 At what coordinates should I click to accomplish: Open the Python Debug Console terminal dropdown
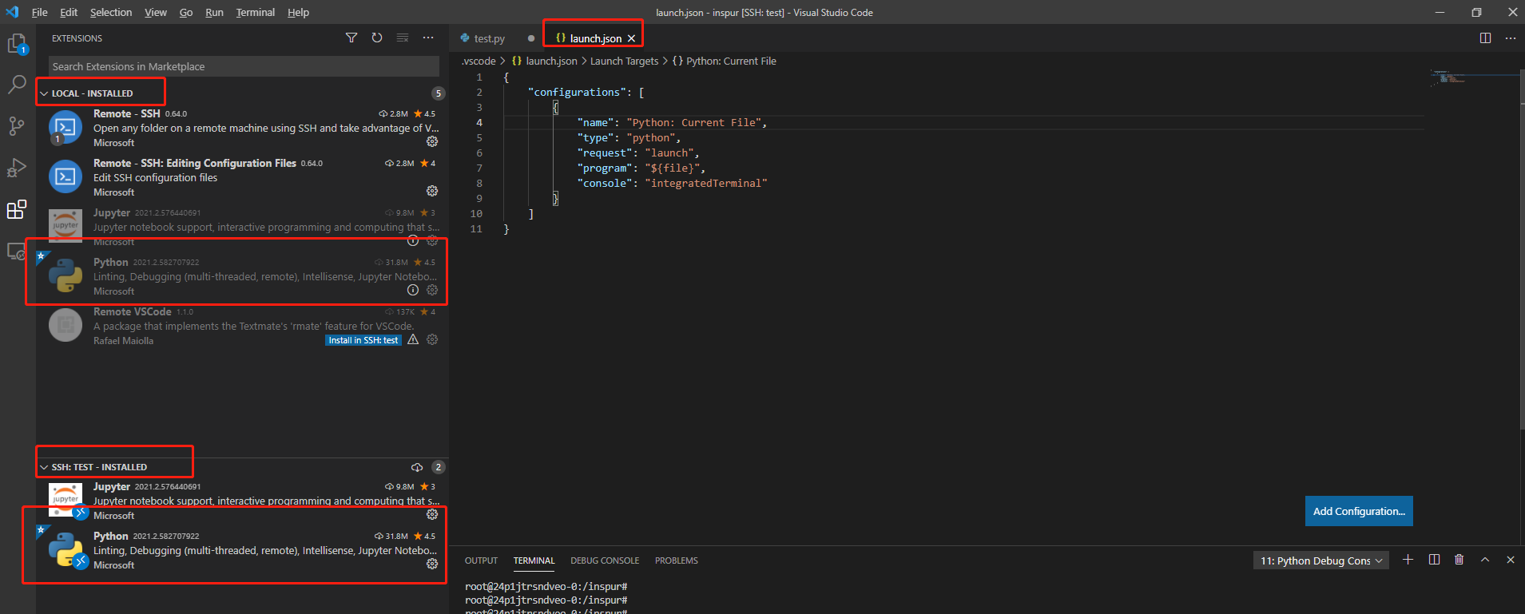tap(1320, 561)
